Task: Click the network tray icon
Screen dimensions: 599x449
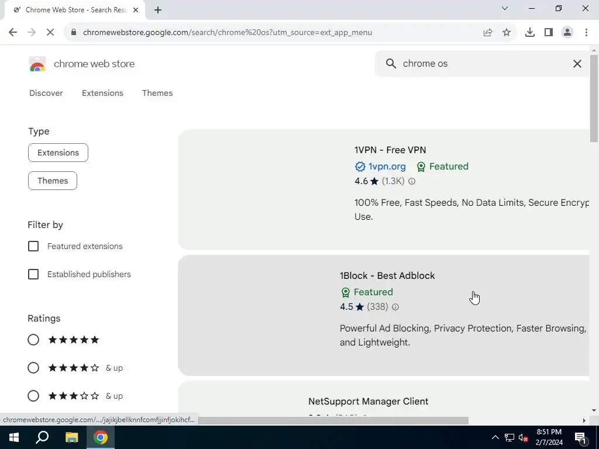Action: pyautogui.click(x=510, y=437)
